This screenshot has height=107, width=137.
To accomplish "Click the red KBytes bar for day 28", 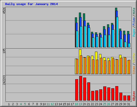I will pyautogui.click(x=117, y=93).
